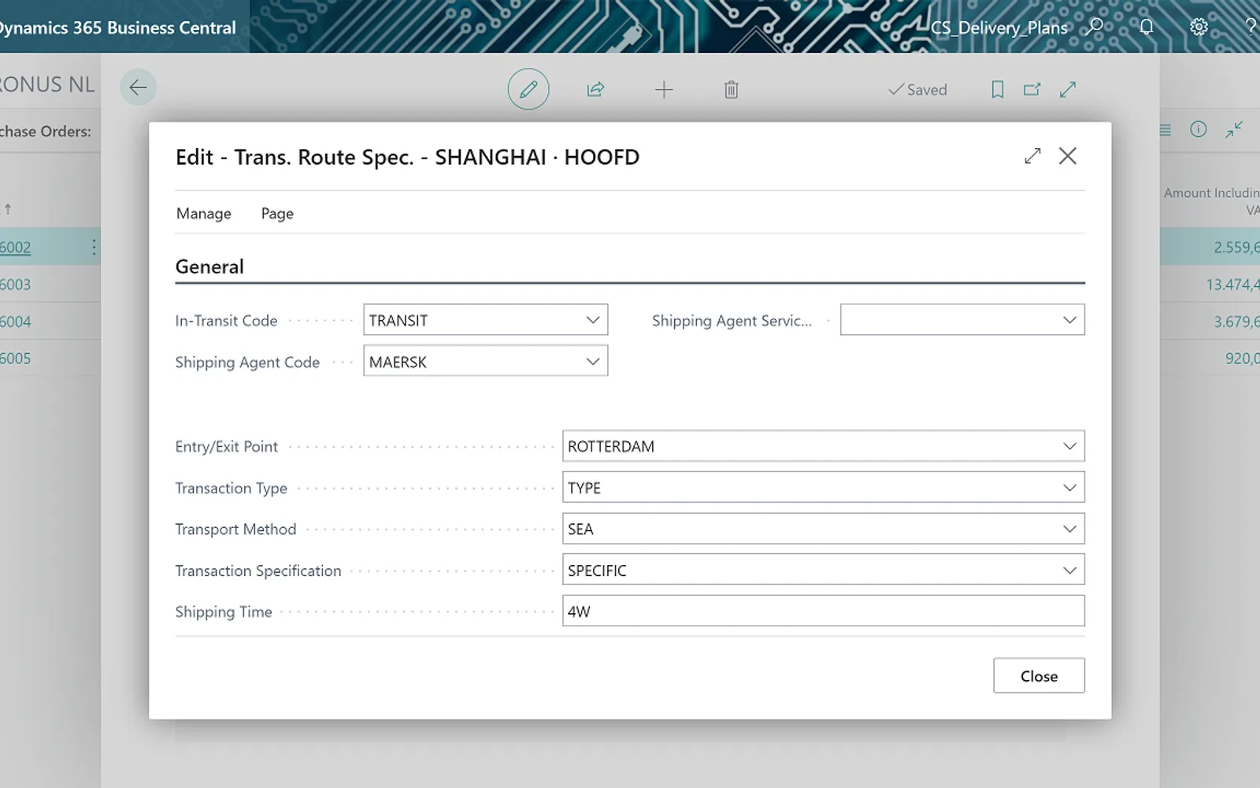Expand the Transaction Specification dropdown
The height and width of the screenshot is (788, 1260).
tap(1069, 571)
